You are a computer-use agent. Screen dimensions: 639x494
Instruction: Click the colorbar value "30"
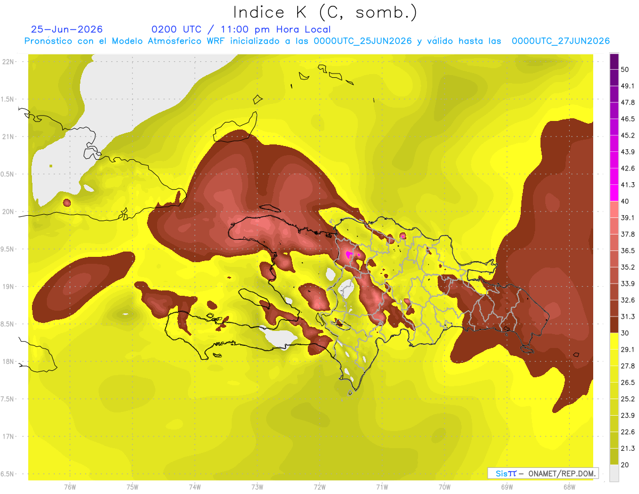pyautogui.click(x=624, y=333)
